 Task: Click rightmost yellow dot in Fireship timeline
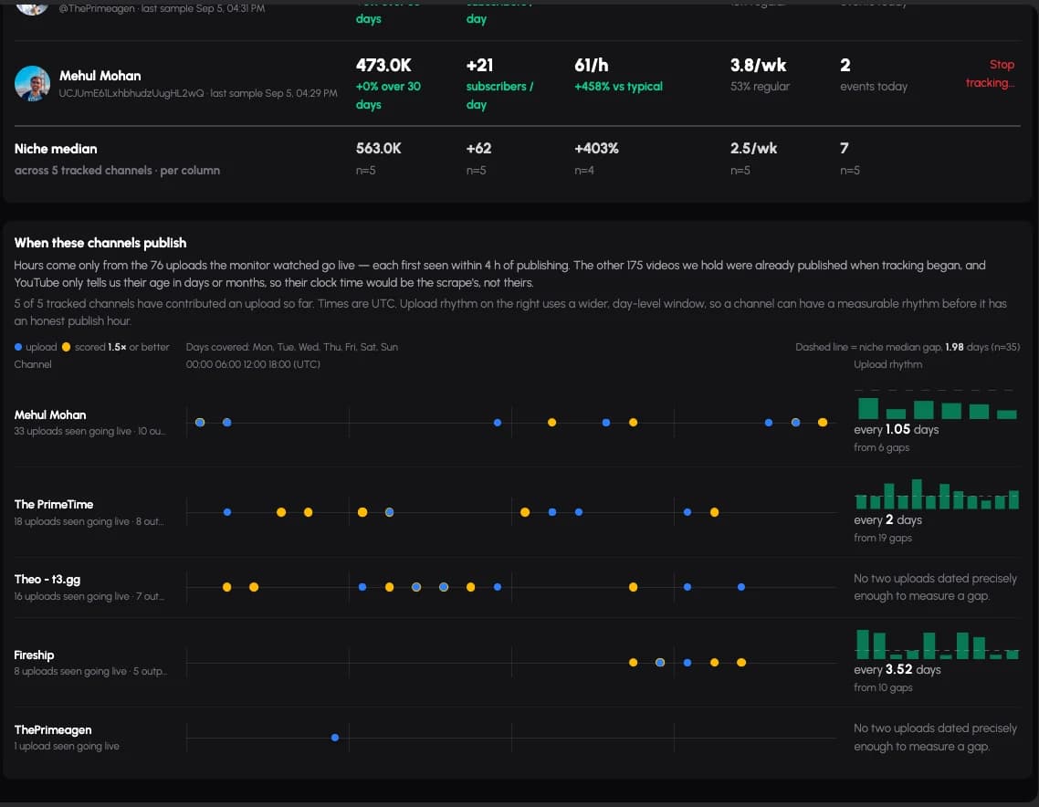click(x=740, y=663)
